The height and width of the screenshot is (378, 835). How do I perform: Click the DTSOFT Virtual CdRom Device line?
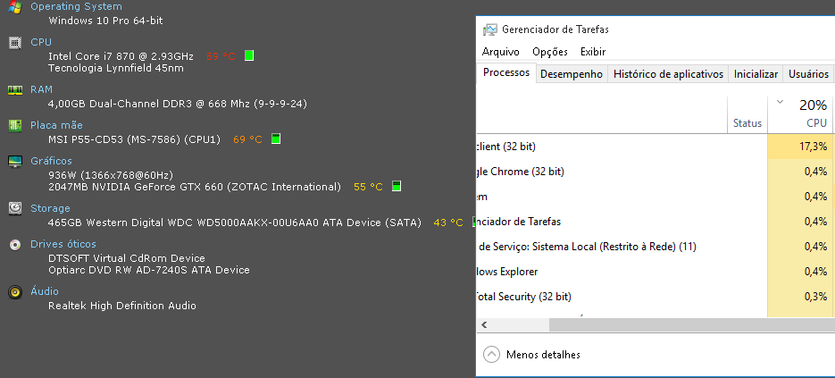coord(127,258)
